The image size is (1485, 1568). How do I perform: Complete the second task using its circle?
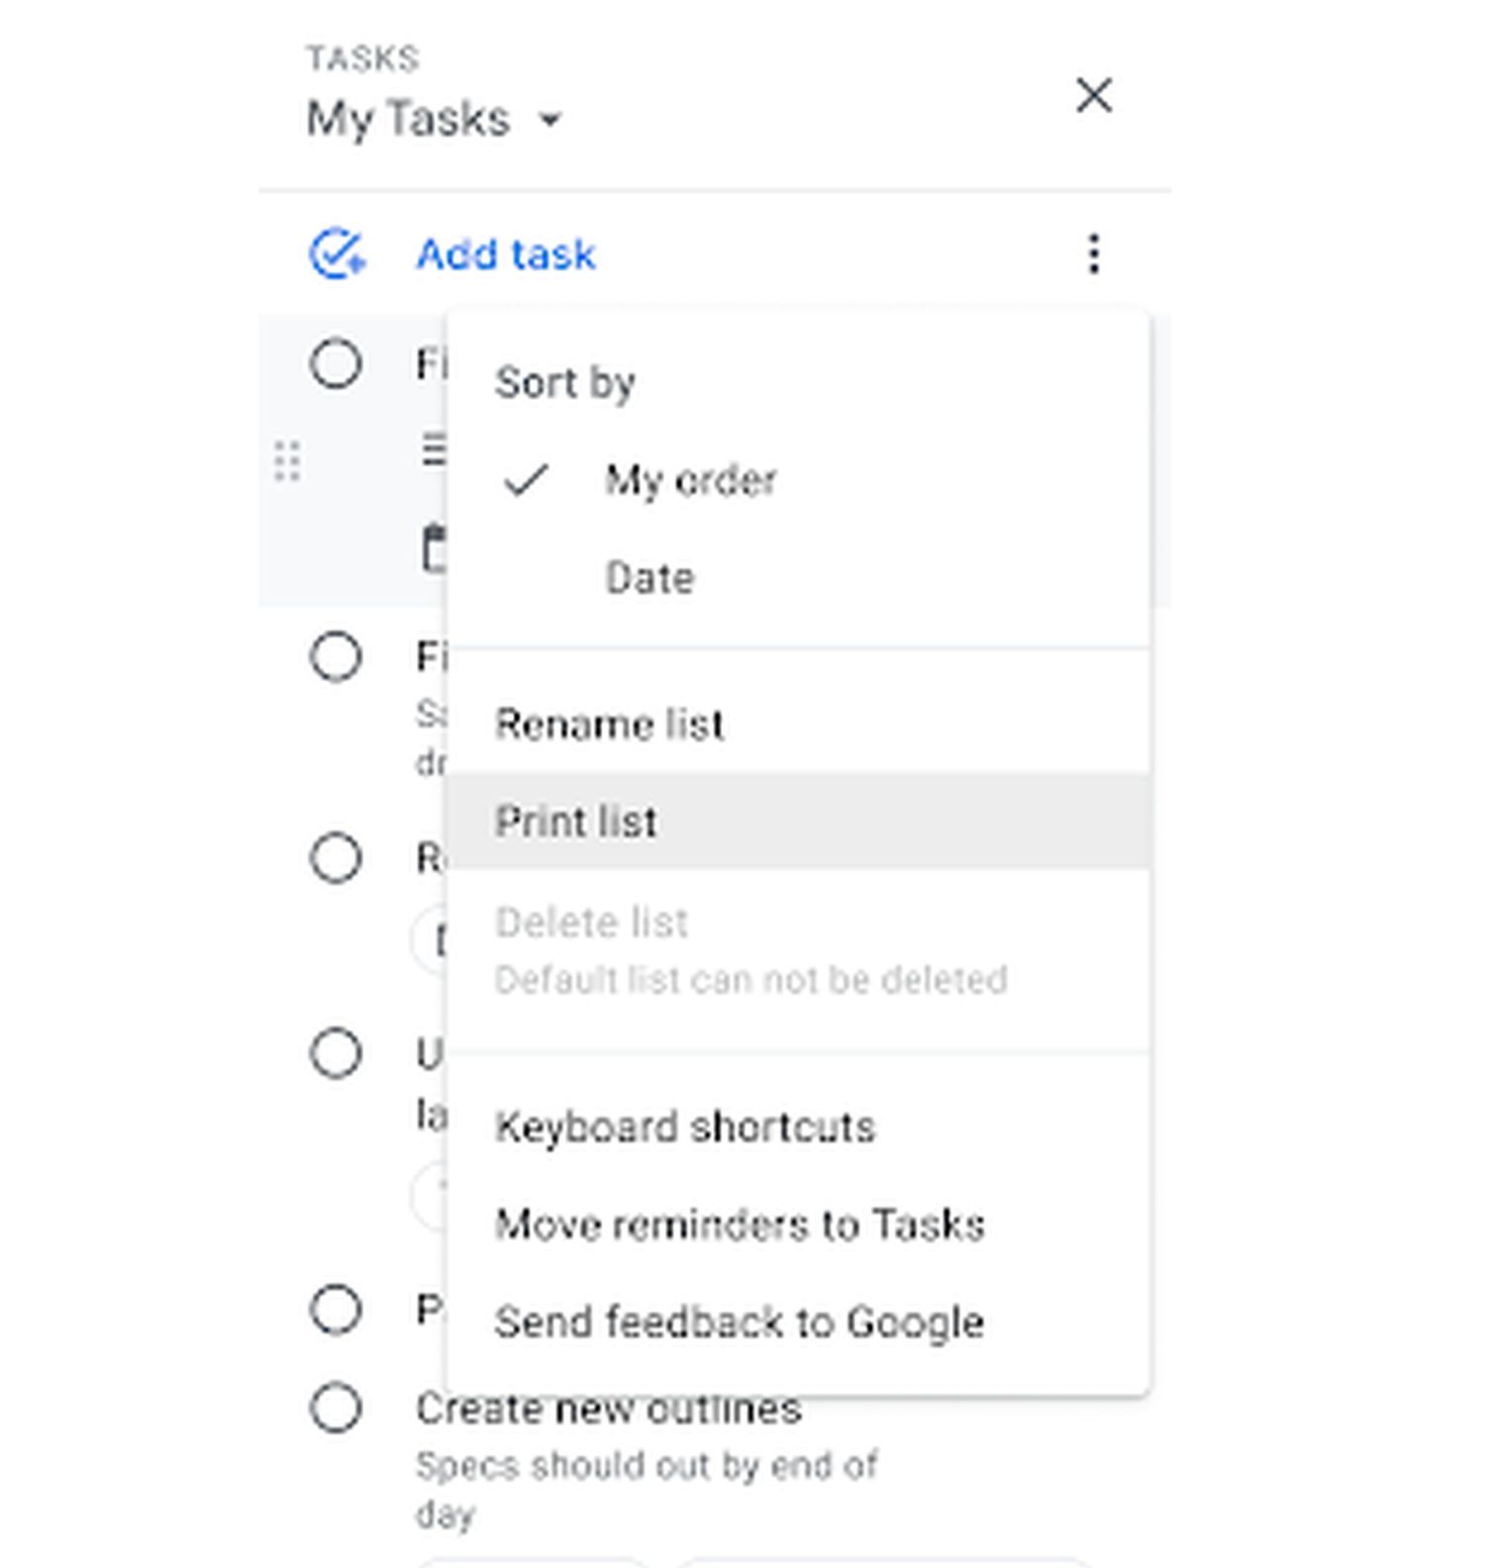click(x=336, y=656)
